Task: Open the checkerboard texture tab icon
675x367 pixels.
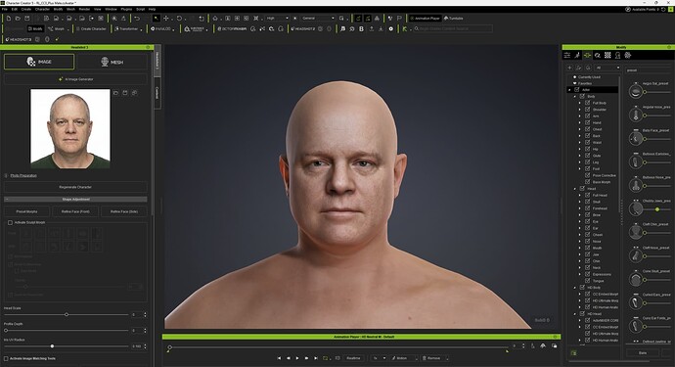Action: [x=607, y=55]
